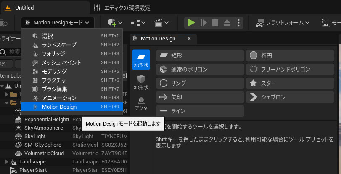
Task: Switch to the Untitled level tab
Action: pyautogui.click(x=45, y=8)
